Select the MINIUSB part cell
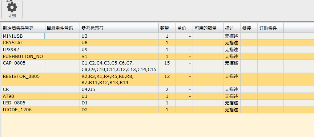This screenshot has height=137, width=314. tap(23, 36)
